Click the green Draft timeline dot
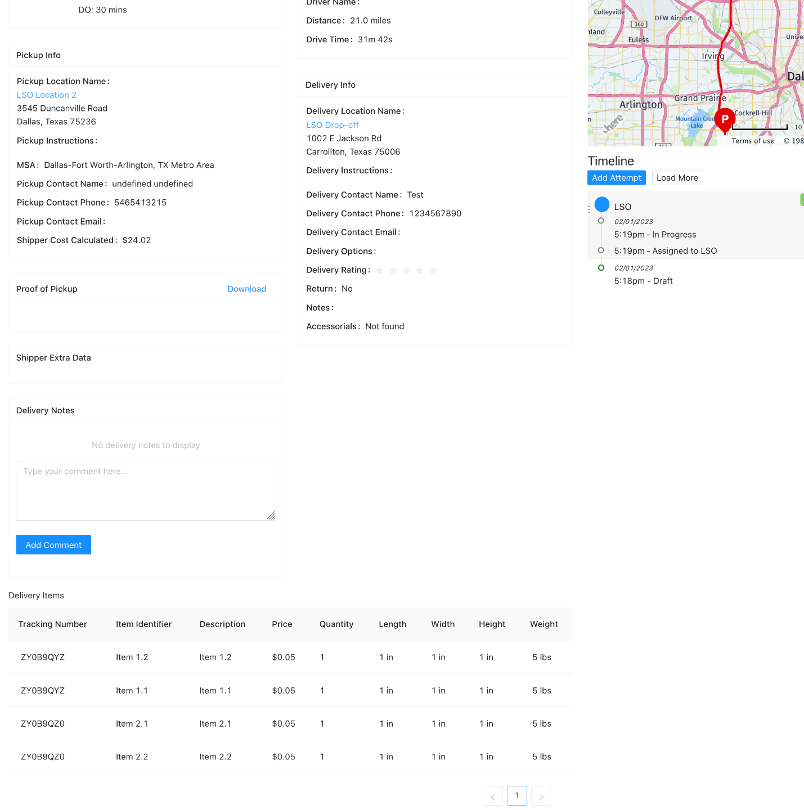Screen dimensions: 804x810 [601, 268]
